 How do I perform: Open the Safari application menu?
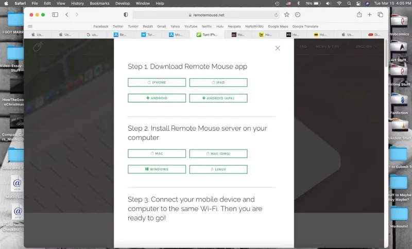point(20,4)
